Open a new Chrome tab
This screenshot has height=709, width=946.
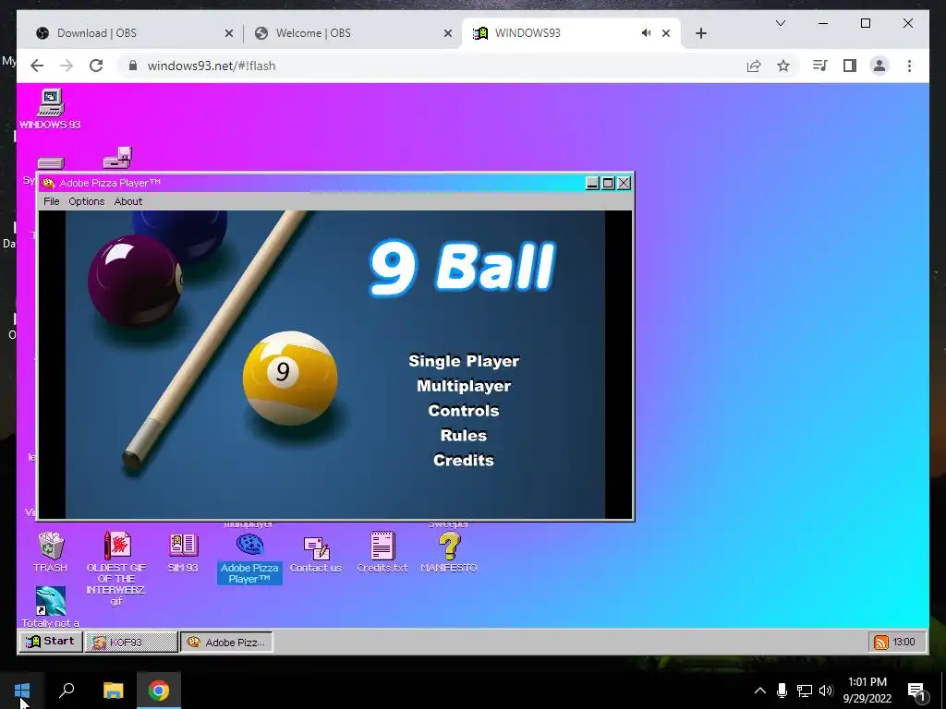[700, 33]
